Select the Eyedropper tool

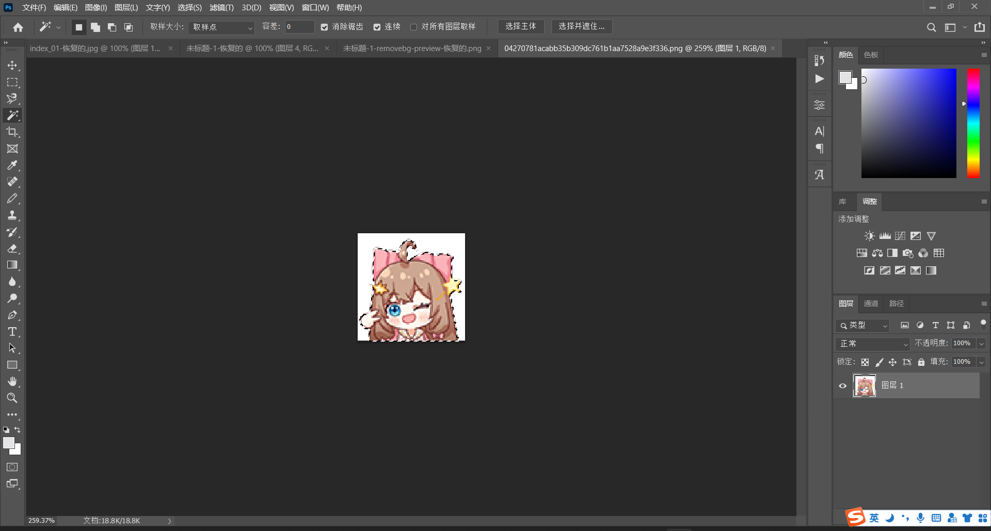(x=12, y=165)
